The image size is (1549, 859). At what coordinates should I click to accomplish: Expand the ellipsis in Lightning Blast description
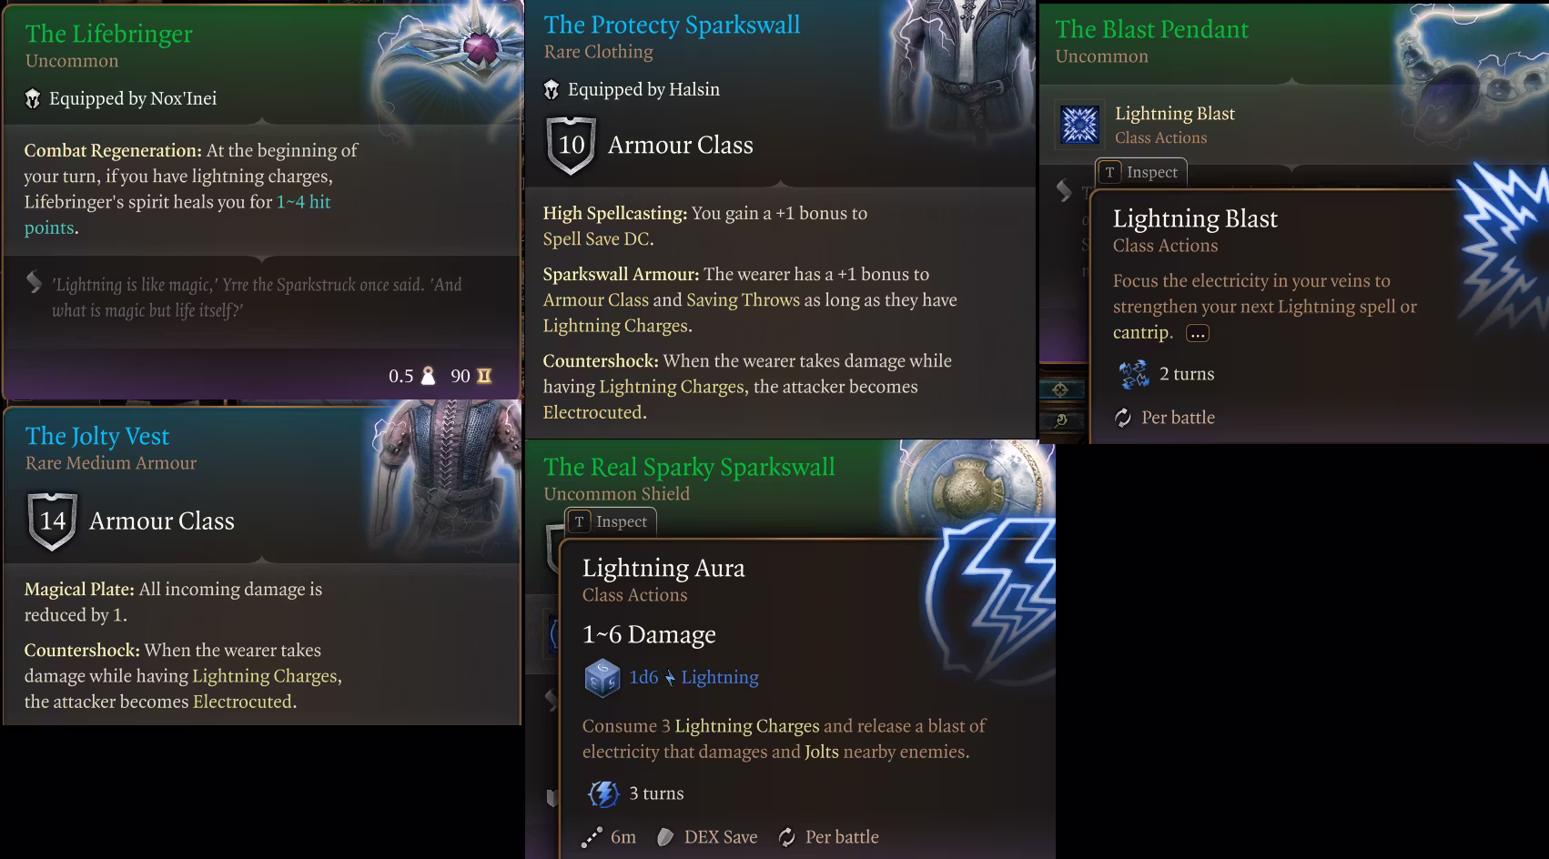click(1198, 333)
